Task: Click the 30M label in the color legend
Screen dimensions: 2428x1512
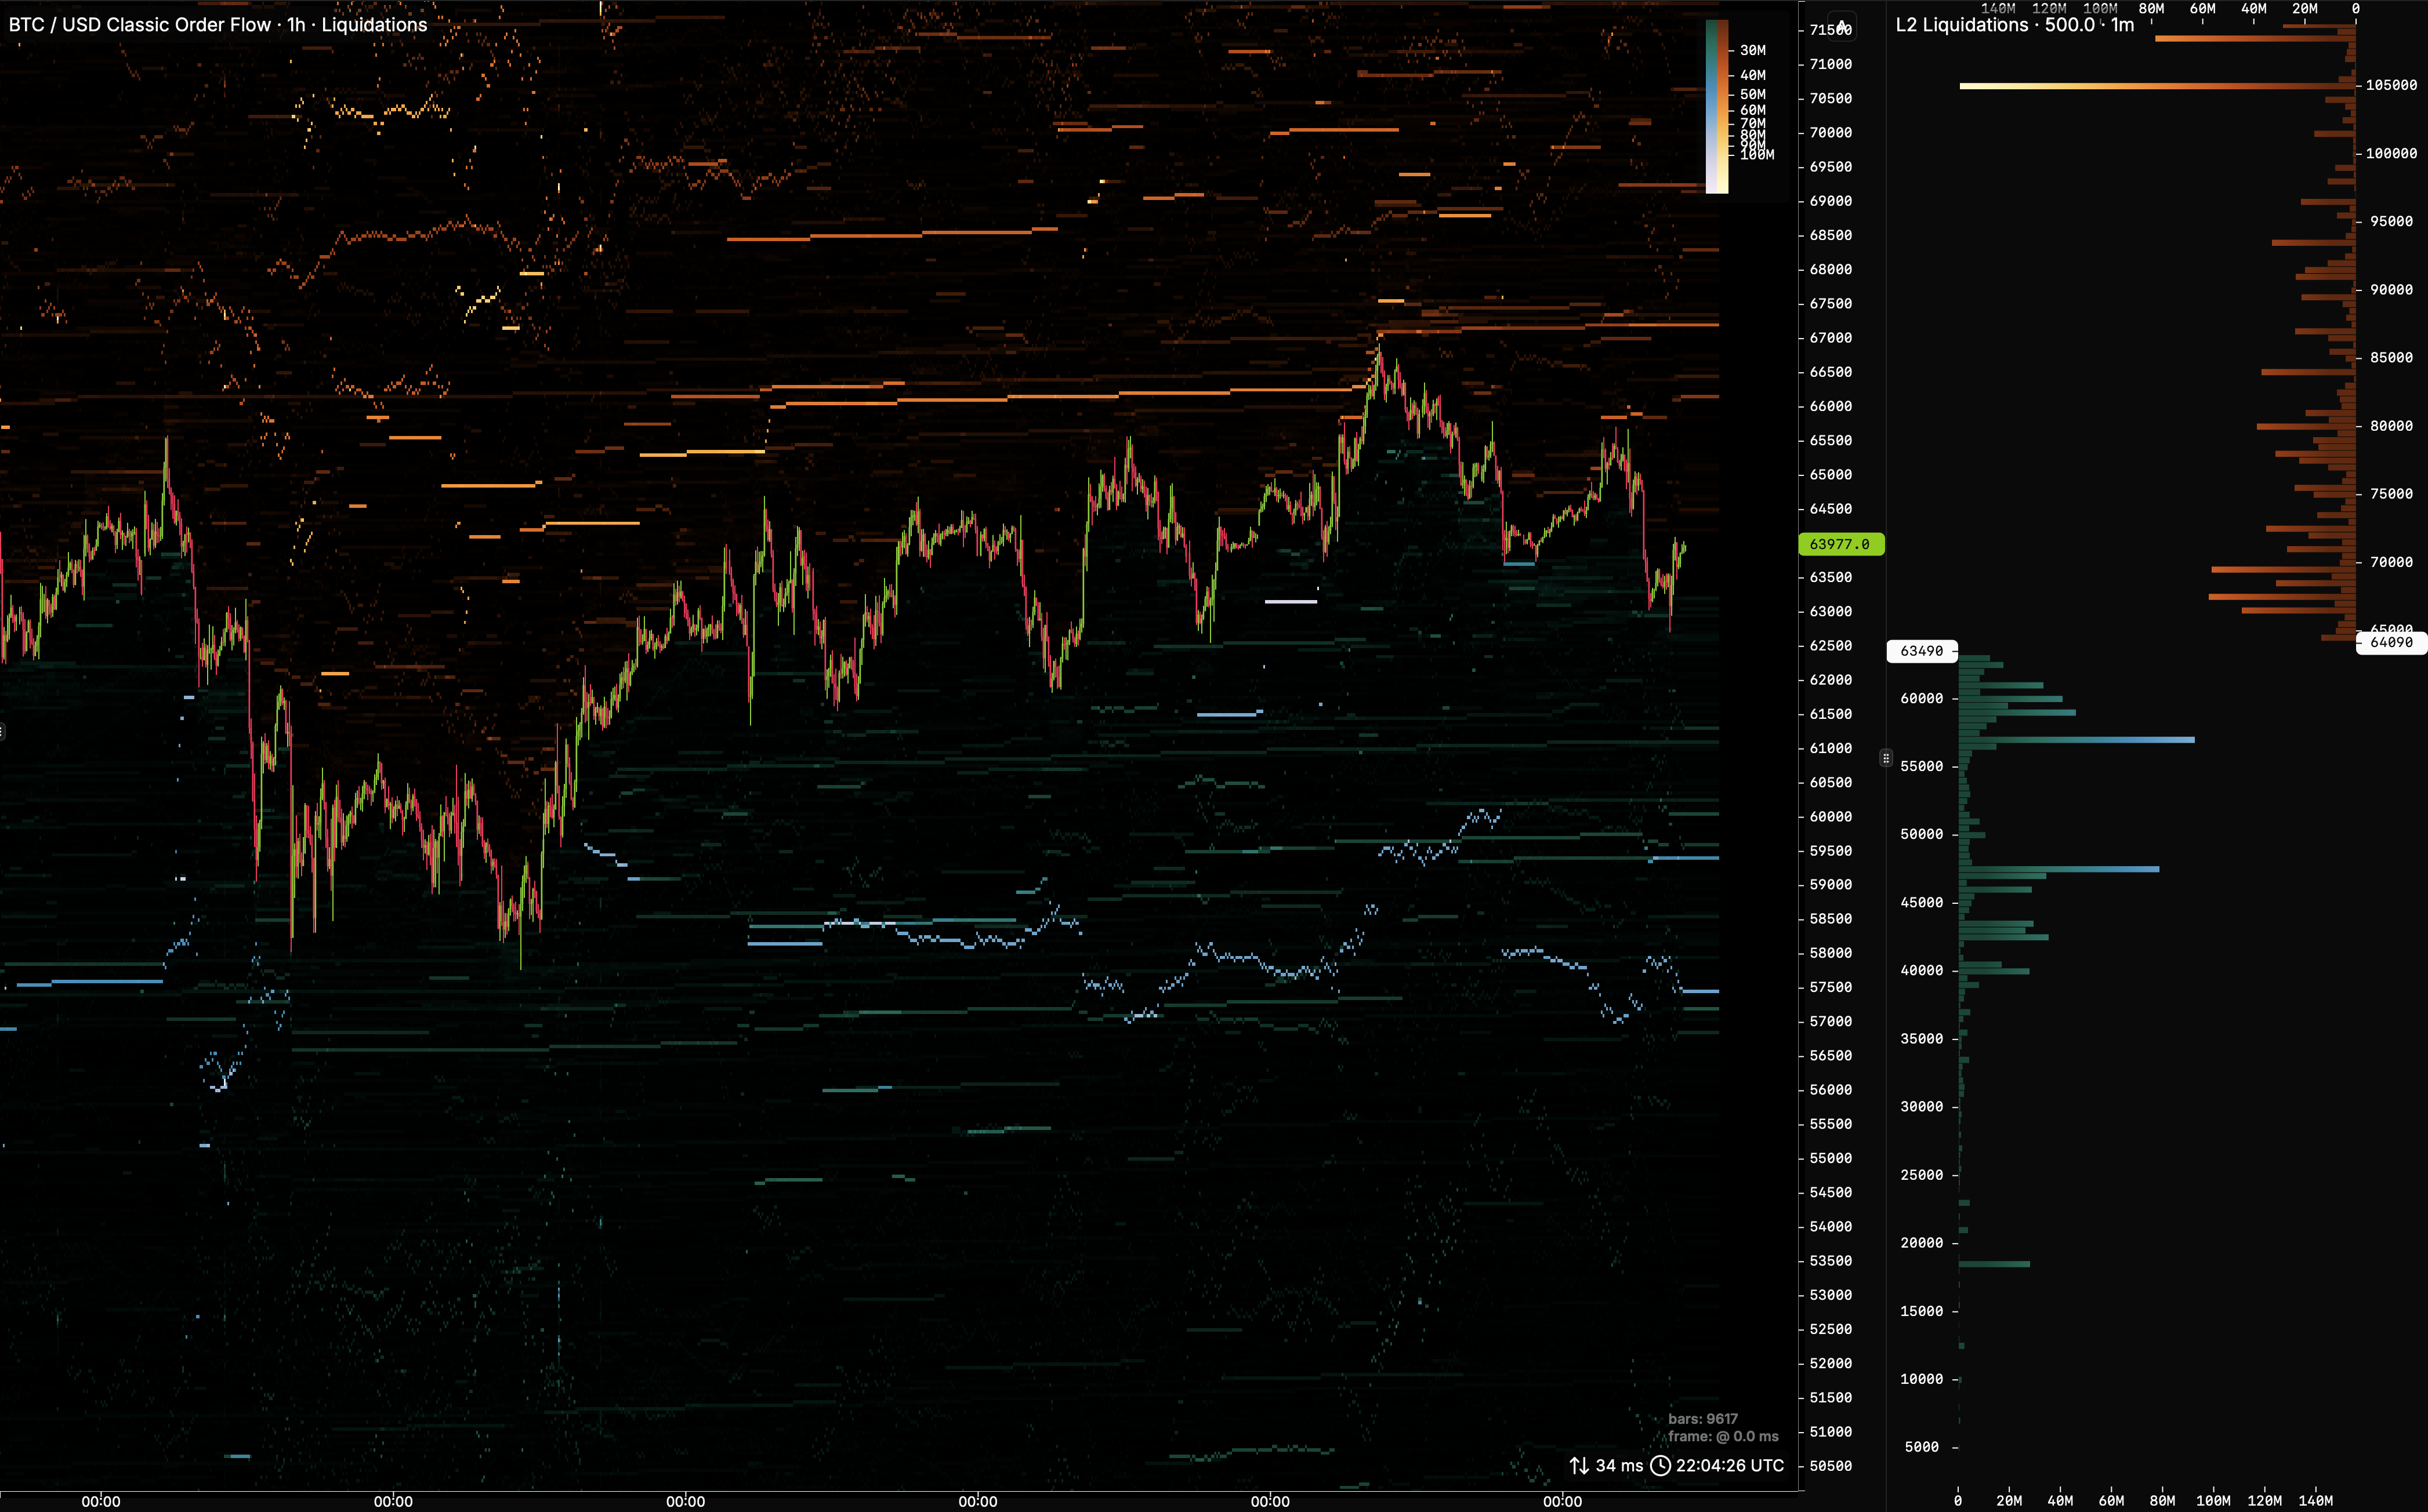Action: pos(1753,50)
